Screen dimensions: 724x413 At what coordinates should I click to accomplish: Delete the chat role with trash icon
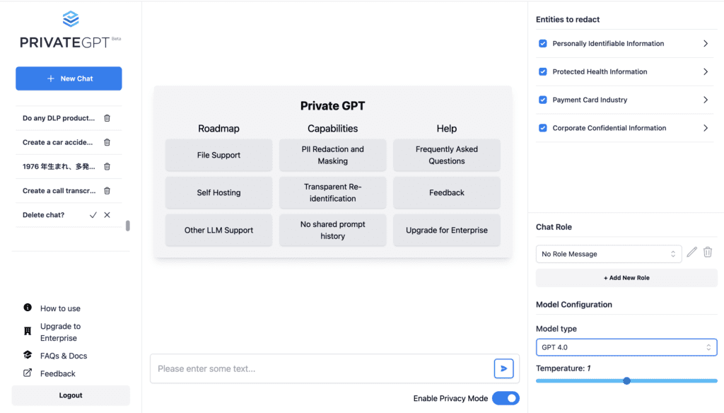click(708, 252)
